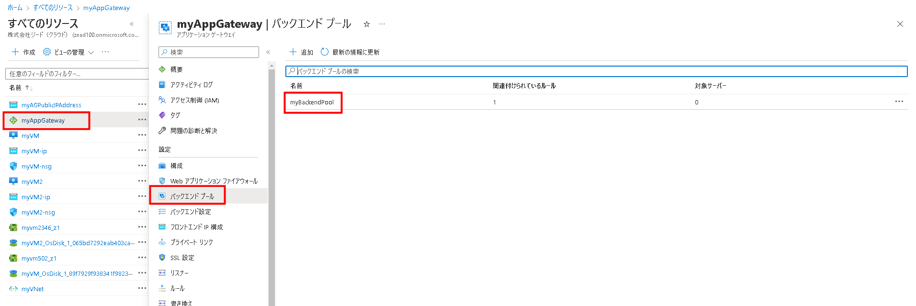Click the バックエンド プールの検索 field
The width and height of the screenshot is (916, 306).
point(597,71)
